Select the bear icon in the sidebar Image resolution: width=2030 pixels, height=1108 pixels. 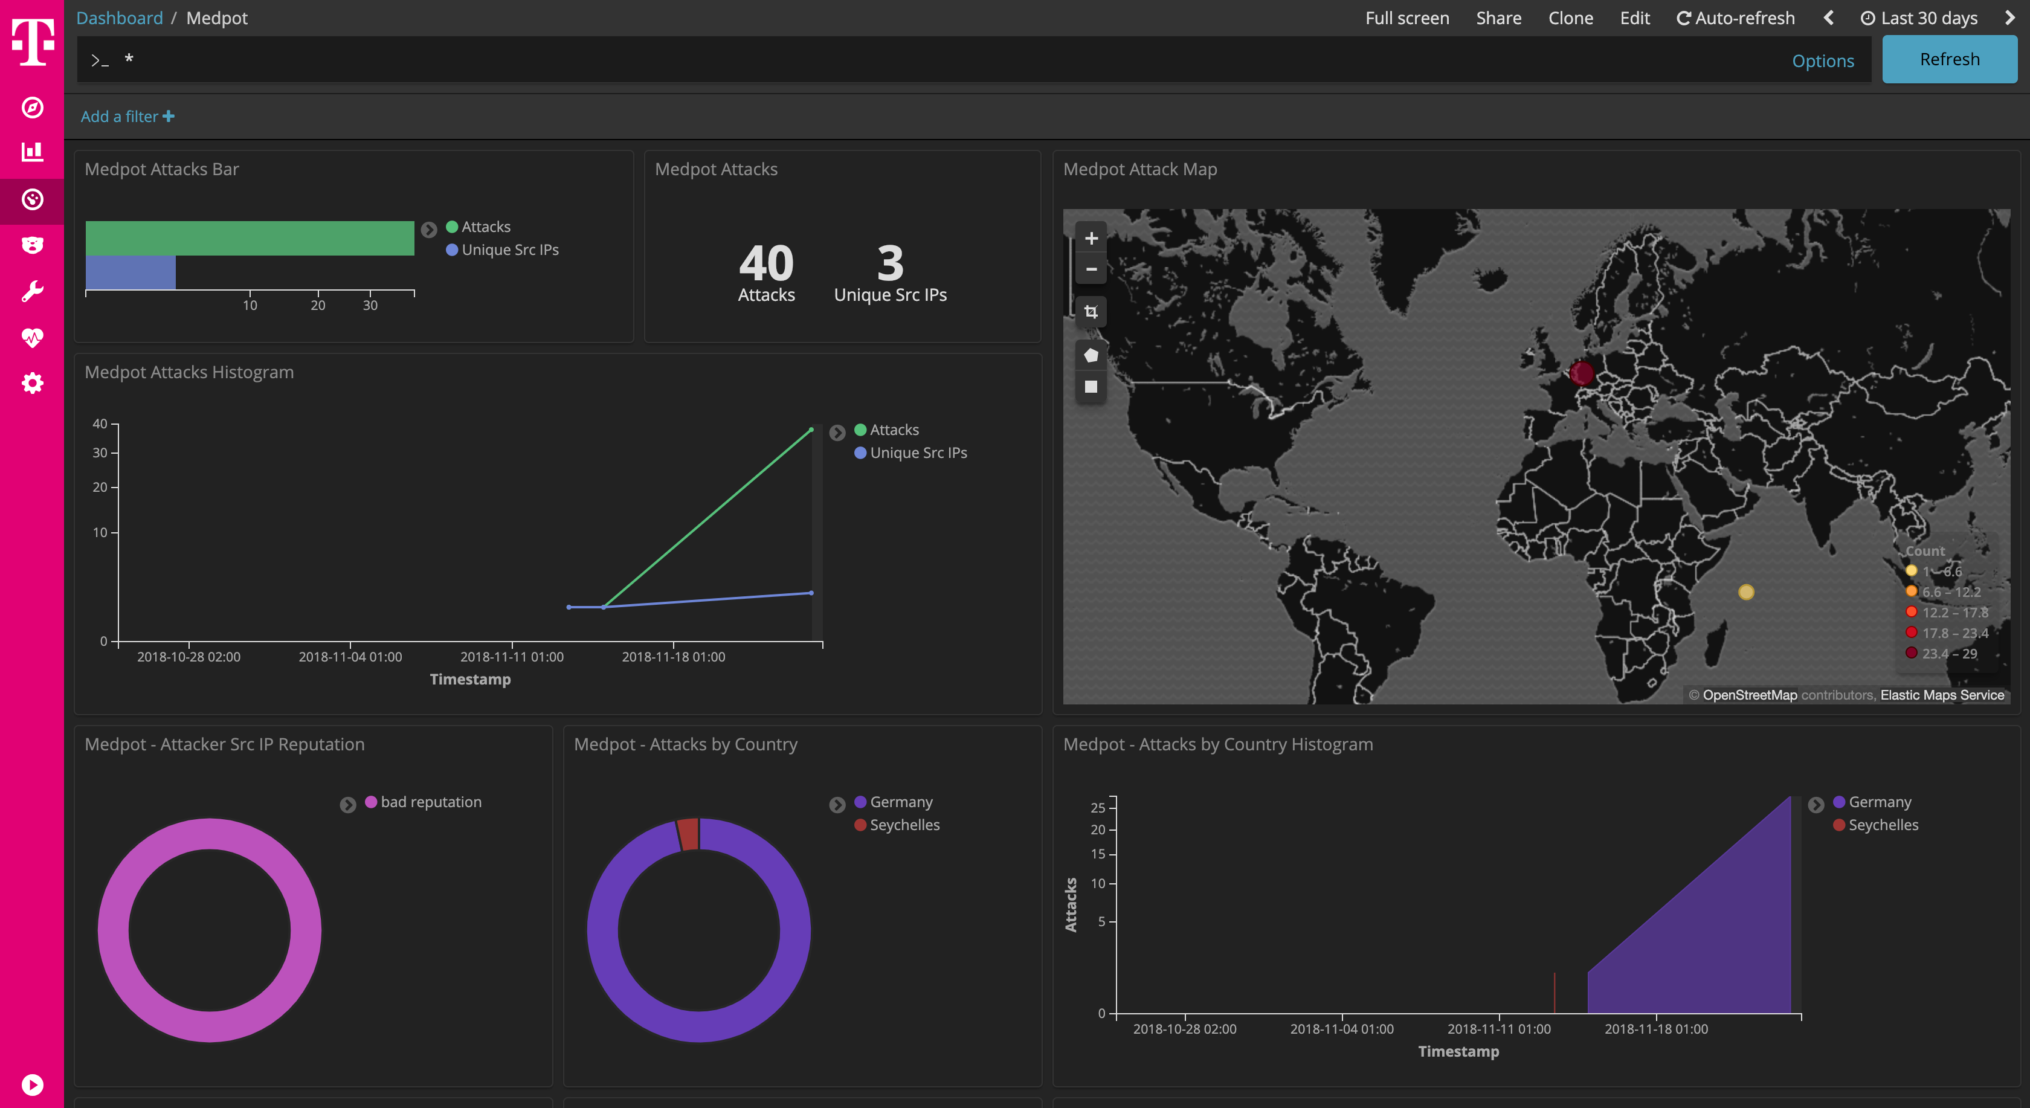point(31,244)
